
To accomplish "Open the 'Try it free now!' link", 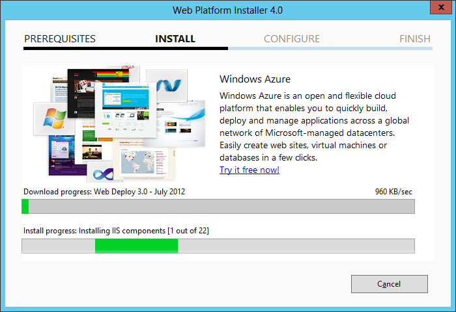I will click(249, 170).
